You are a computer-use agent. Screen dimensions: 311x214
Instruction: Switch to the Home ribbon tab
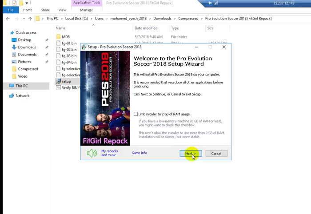click(28, 10)
